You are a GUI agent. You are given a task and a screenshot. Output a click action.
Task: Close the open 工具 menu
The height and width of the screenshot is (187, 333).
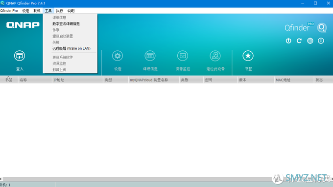click(48, 11)
